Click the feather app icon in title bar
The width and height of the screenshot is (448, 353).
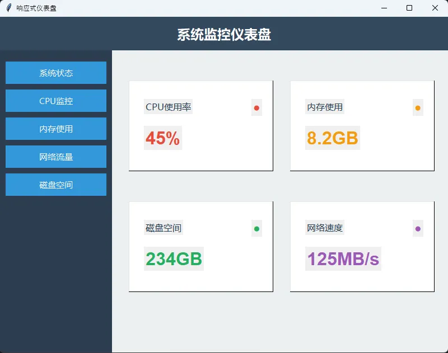(9, 8)
